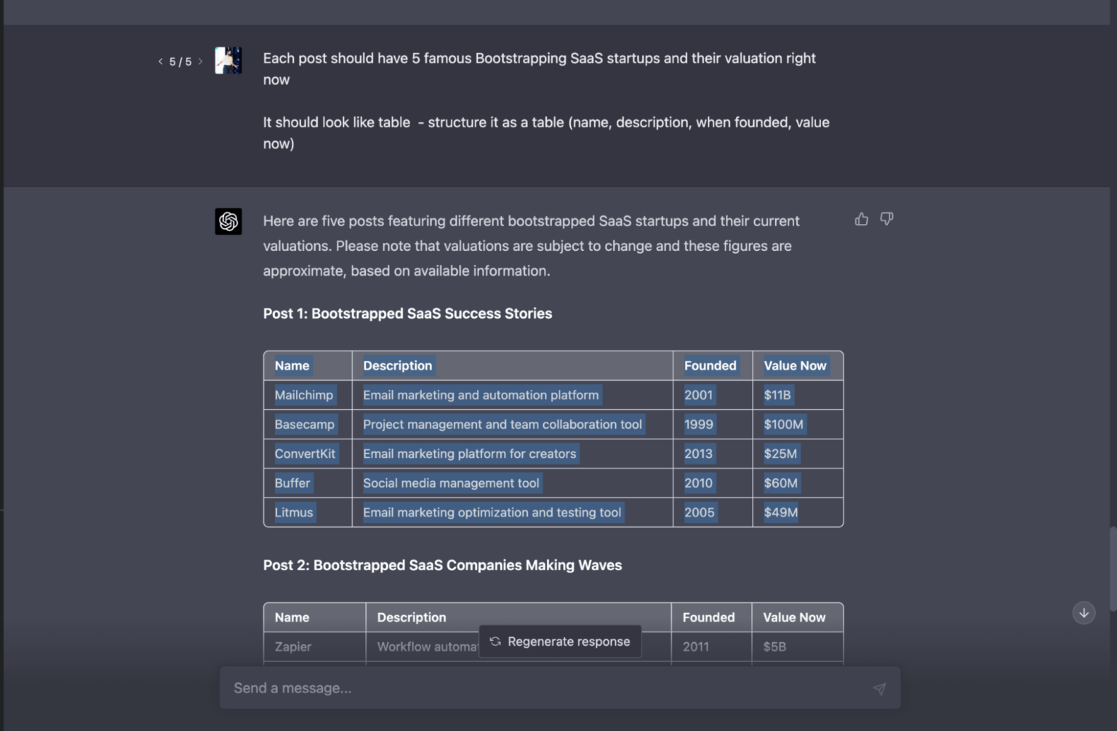Screen dimensions: 1117x731
Task: Select the Mailchimp cell in the table
Action: pos(304,395)
